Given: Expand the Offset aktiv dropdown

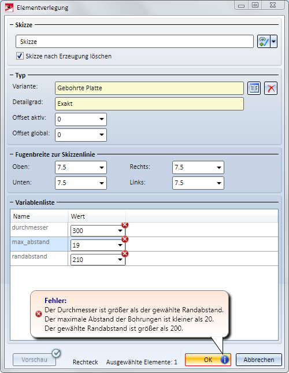Looking at the screenshot, I should point(102,119).
